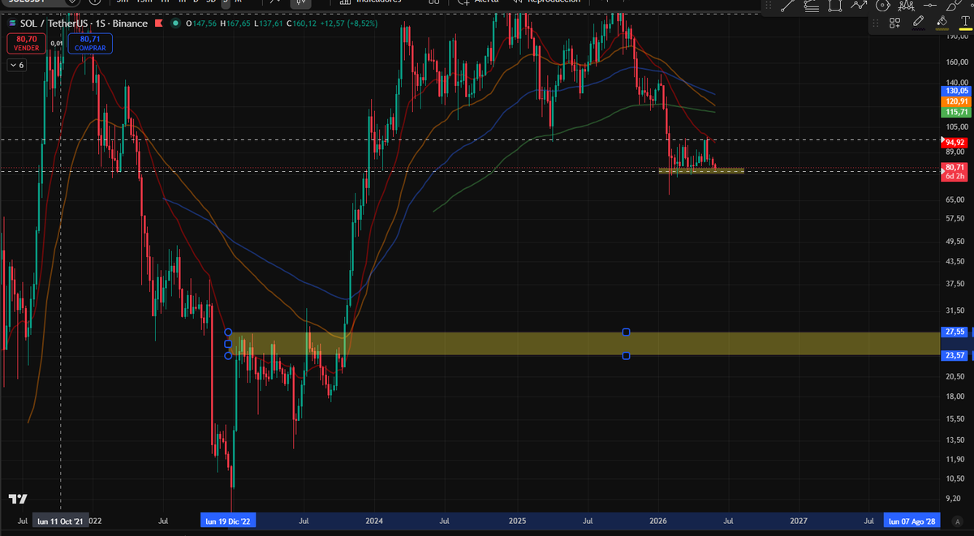The height and width of the screenshot is (536, 974).
Task: Open the yellow text color picker
Action: tap(964, 23)
